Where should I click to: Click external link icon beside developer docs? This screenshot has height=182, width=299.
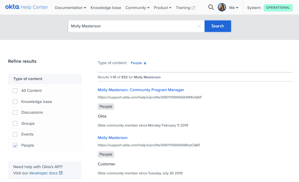61,173
